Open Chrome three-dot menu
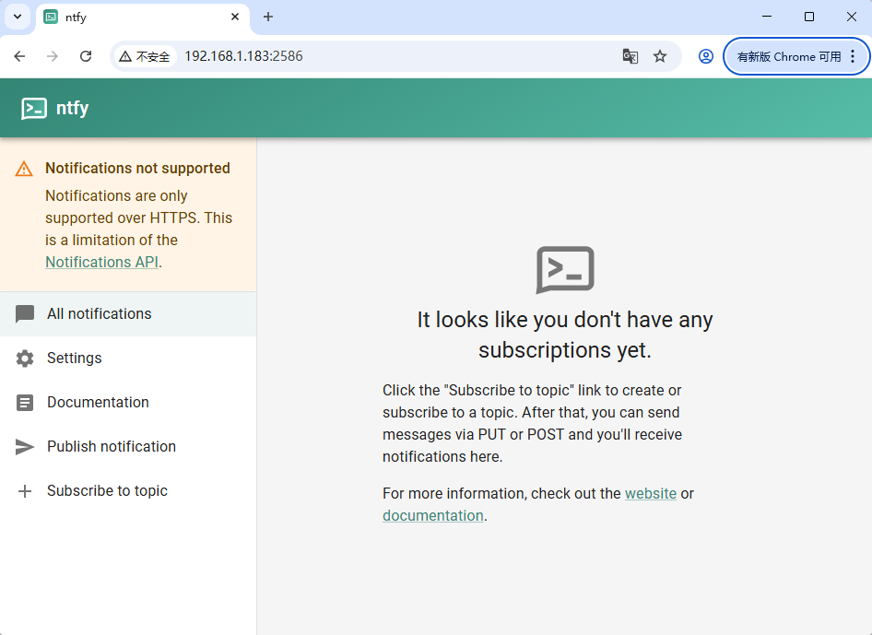Screen dimensions: 872x635 coord(853,56)
